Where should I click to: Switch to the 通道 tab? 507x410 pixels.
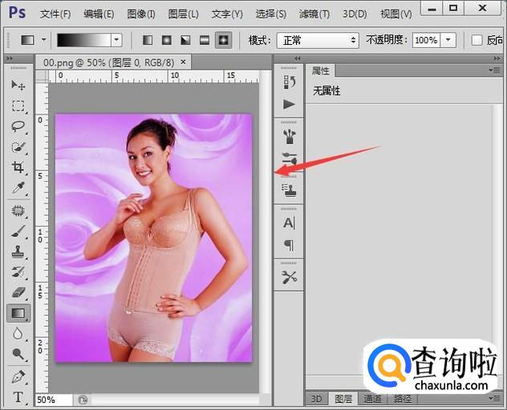pyautogui.click(x=372, y=399)
